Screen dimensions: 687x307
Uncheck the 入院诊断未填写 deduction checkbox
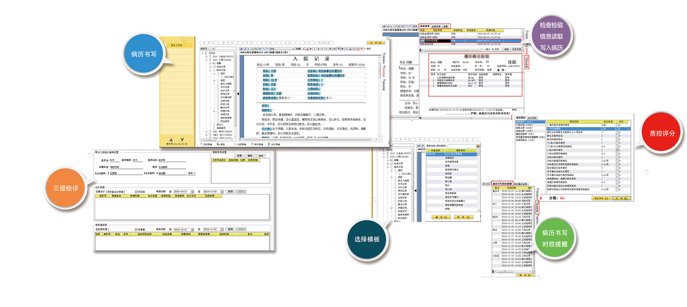[617, 150]
